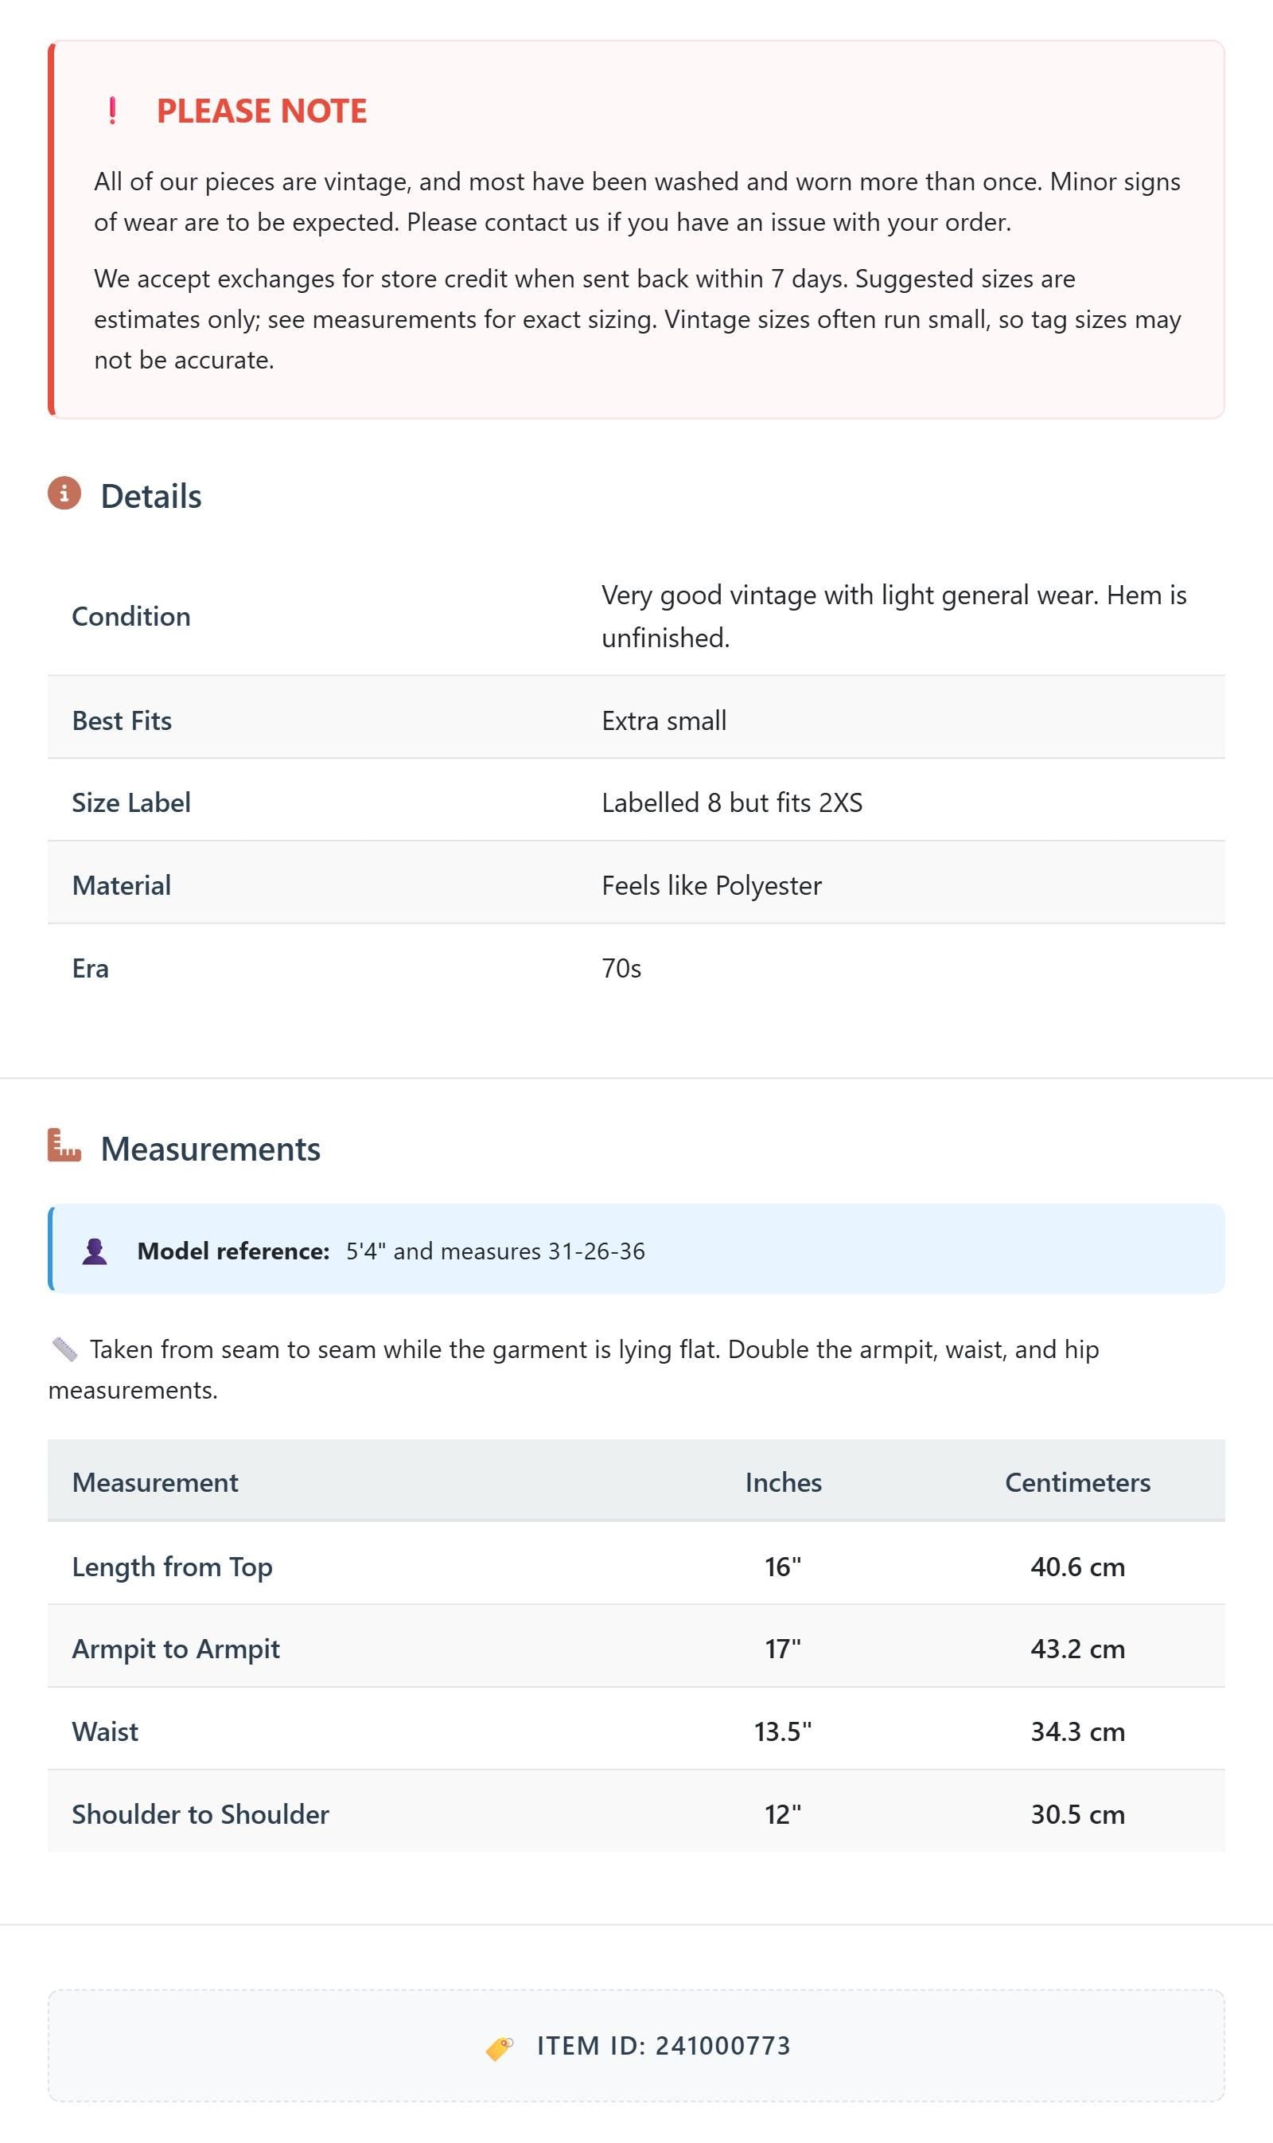Click the Era value '70s'

621,968
